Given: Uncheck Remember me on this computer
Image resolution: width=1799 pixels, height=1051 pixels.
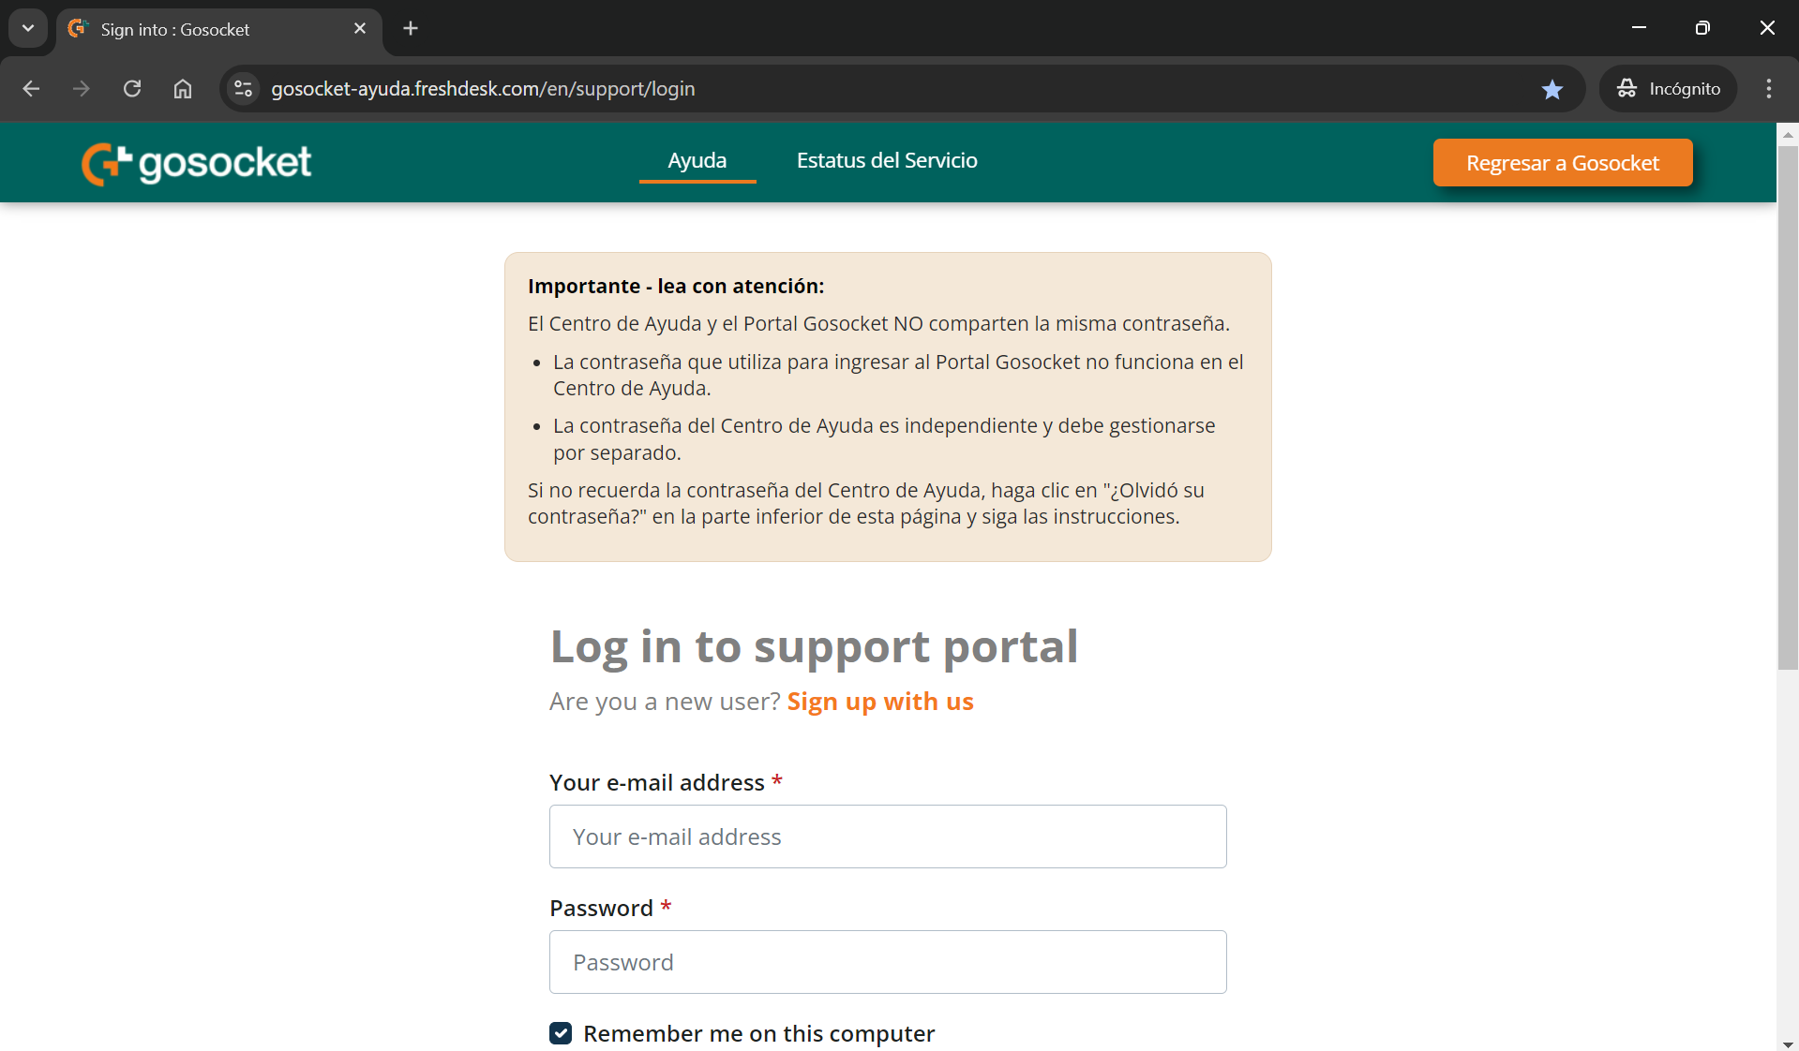Looking at the screenshot, I should point(561,1033).
